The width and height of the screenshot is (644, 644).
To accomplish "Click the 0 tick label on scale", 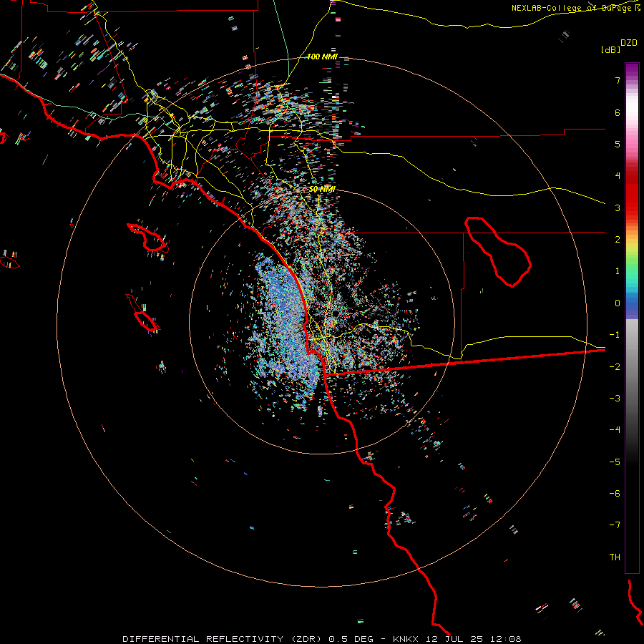I will click(x=618, y=303).
